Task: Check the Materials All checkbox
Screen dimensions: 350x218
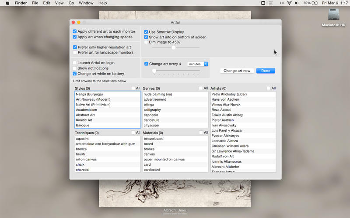Action: [x=201, y=133]
